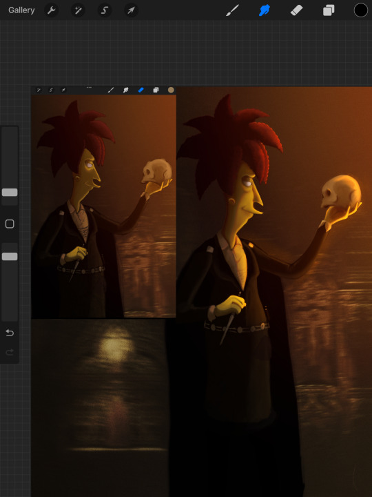
Task: Click the small reference image thumbnail
Action: [x=103, y=202]
